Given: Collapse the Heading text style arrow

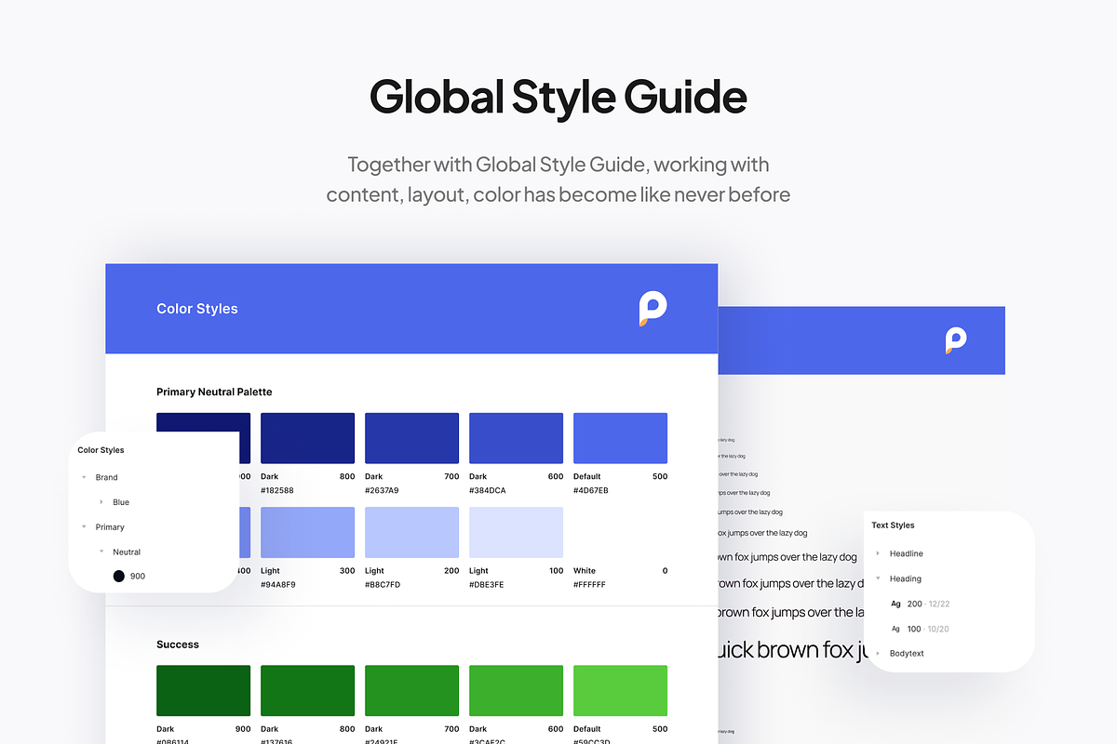Looking at the screenshot, I should click(878, 578).
